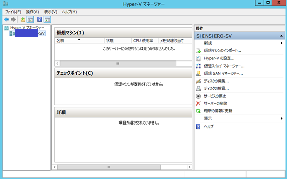Click the Forward arrow toolbar icon
Viewport: 287px width, 183px height.
click(13, 19)
